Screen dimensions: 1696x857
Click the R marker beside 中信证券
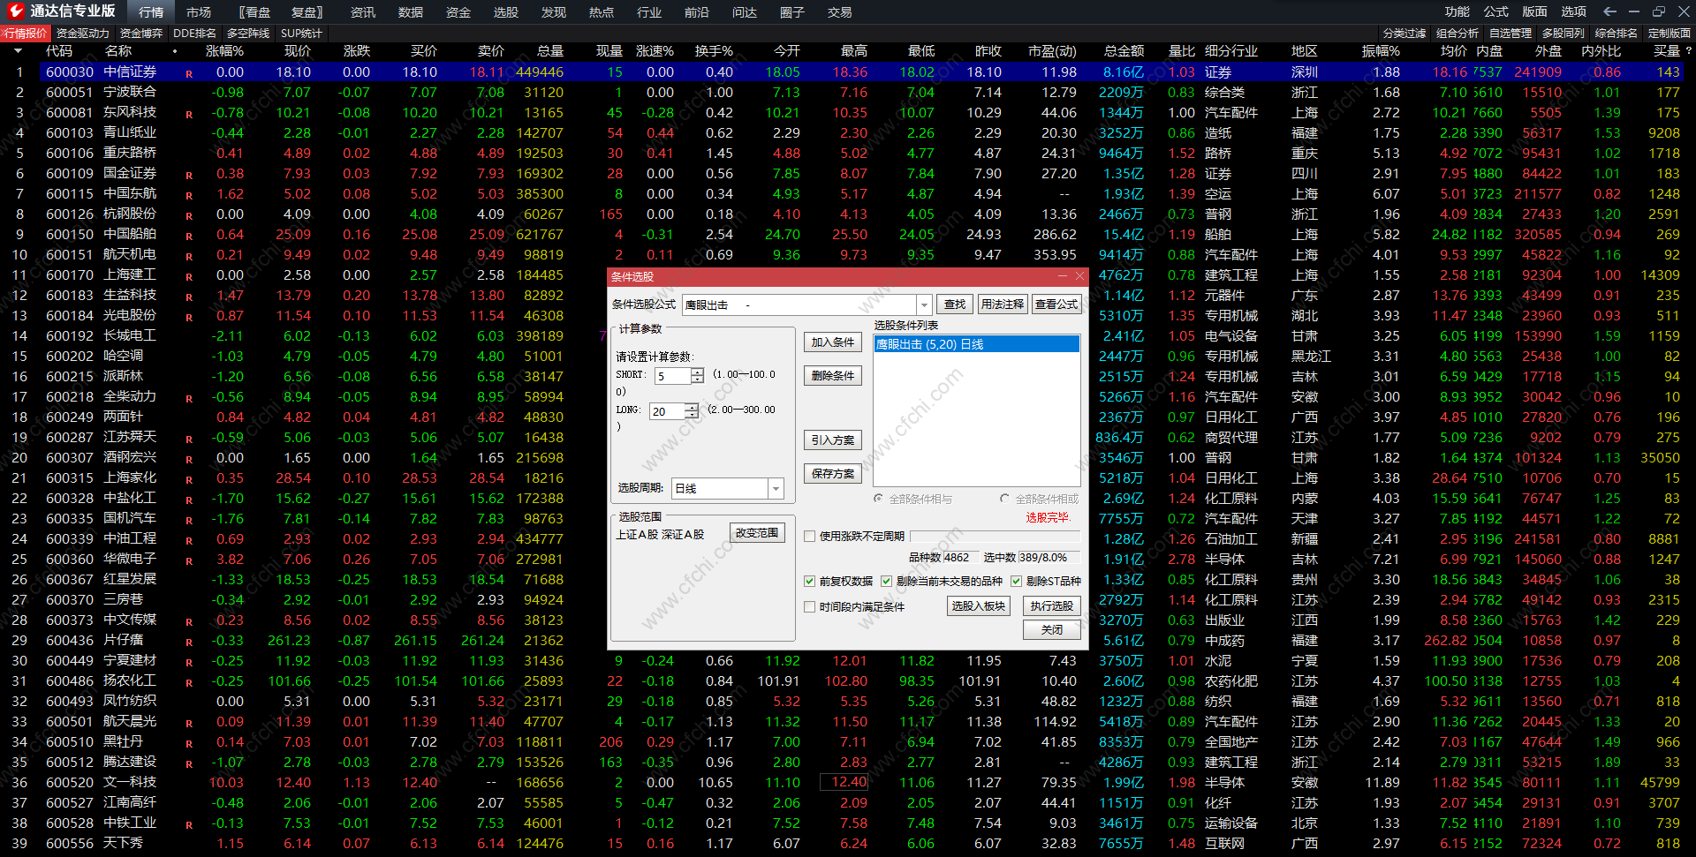tap(189, 73)
